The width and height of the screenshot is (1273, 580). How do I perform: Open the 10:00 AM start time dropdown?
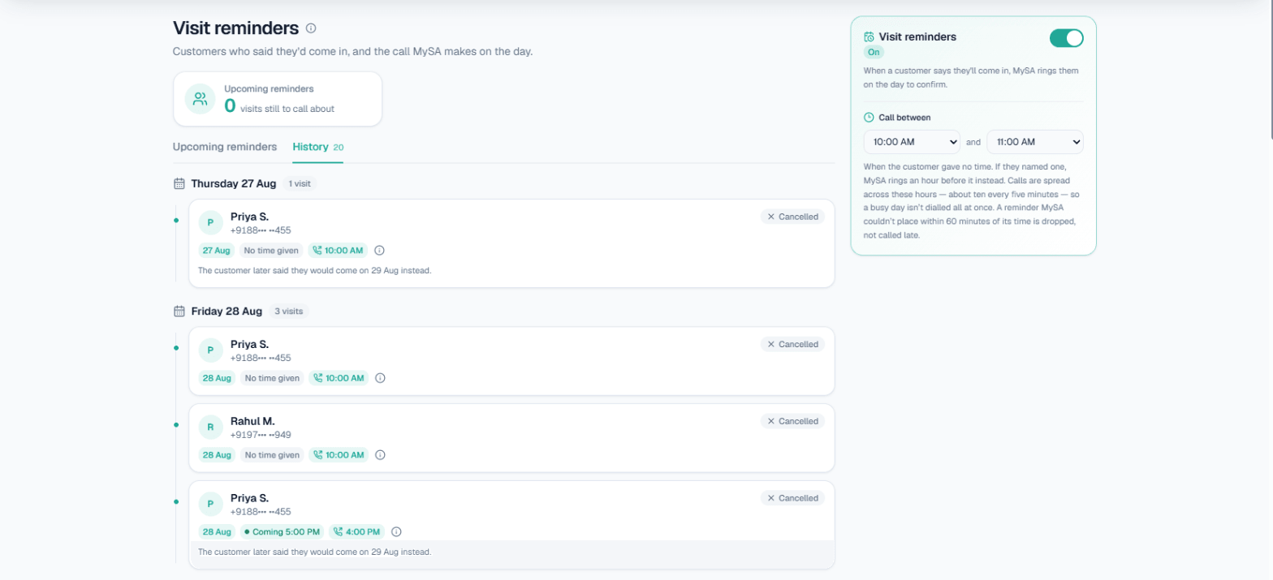(912, 142)
